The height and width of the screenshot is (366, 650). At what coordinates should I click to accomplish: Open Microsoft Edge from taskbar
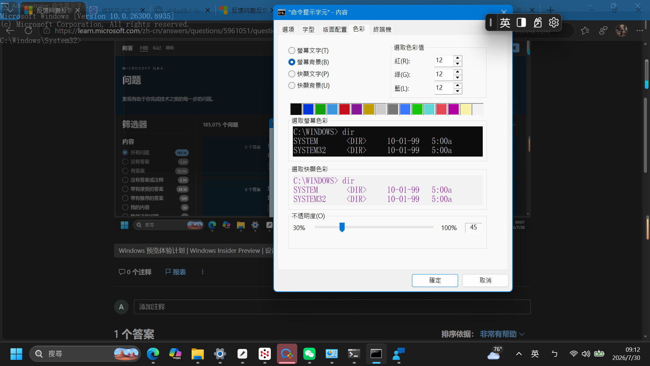pyautogui.click(x=153, y=354)
